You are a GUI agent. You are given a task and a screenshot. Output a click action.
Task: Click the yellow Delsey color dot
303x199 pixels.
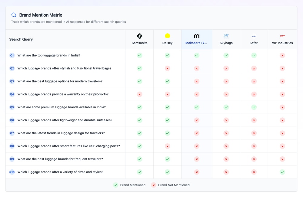coord(167,35)
